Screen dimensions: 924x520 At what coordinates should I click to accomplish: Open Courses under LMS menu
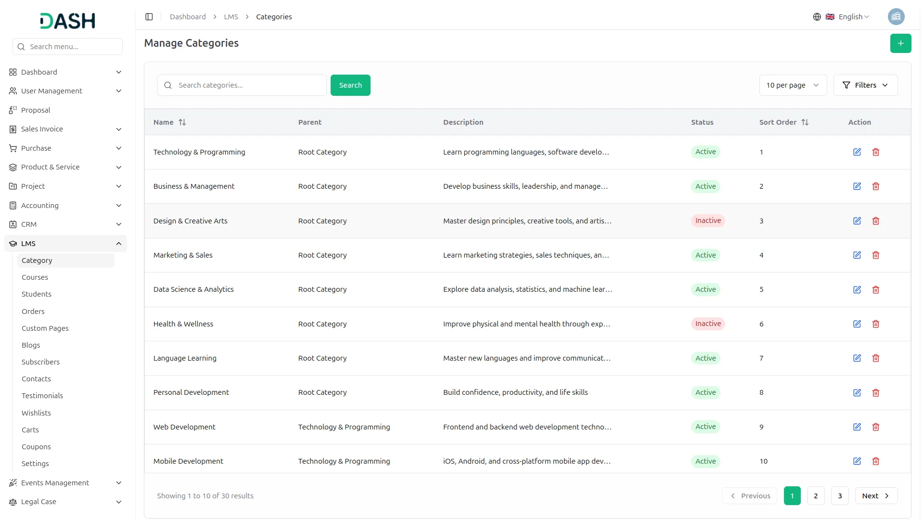point(35,277)
